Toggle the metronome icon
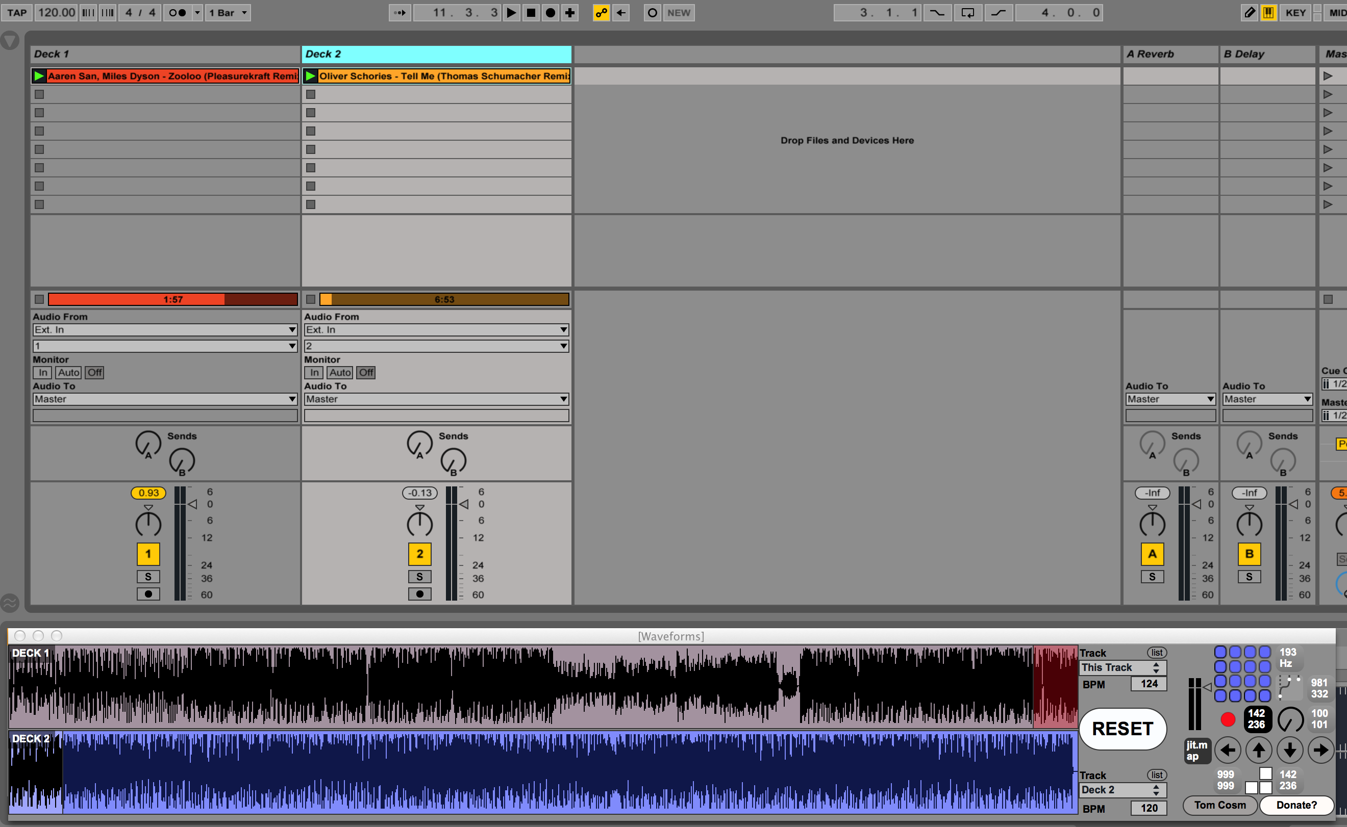The width and height of the screenshot is (1347, 827). 178,13
